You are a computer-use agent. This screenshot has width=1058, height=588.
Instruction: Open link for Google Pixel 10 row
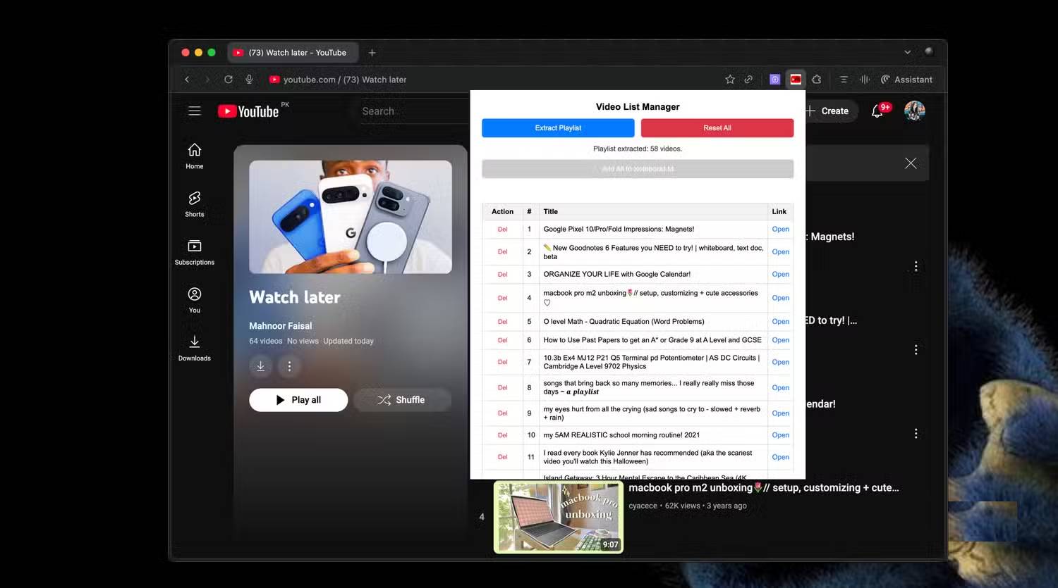780,229
